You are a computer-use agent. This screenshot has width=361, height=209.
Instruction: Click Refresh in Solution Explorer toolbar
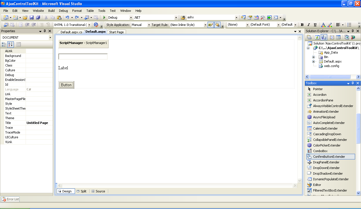tap(317, 37)
